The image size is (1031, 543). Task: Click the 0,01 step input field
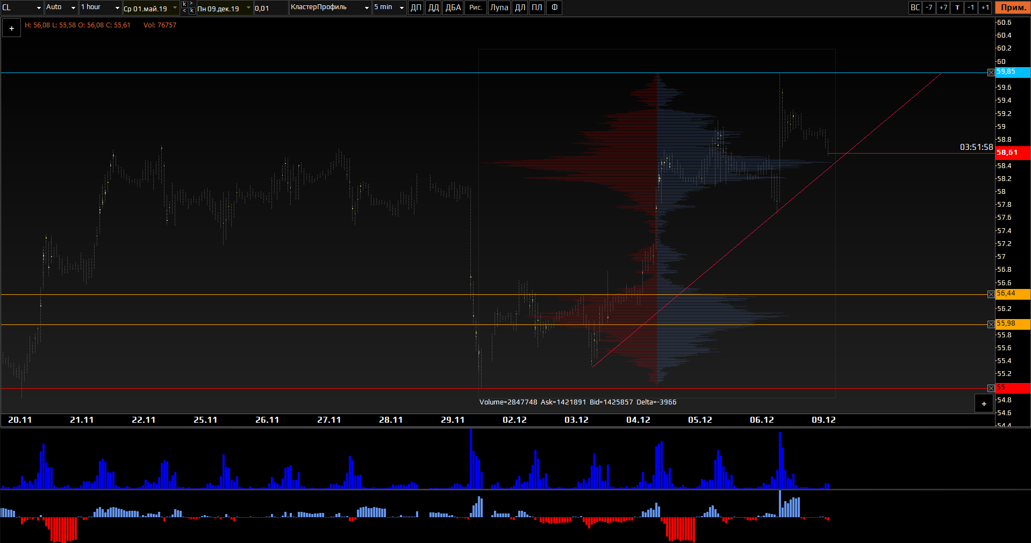tap(270, 8)
